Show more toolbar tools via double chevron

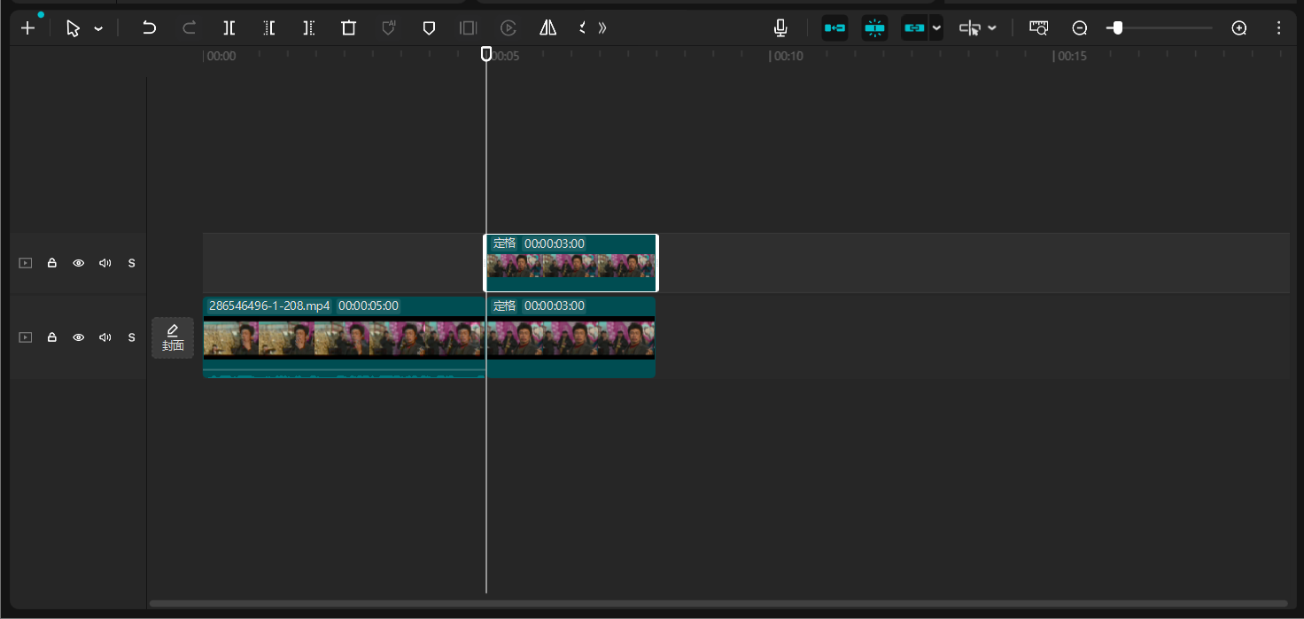pyautogui.click(x=602, y=28)
